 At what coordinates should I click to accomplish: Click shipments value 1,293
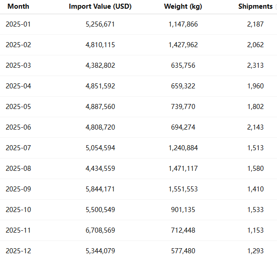(255, 251)
